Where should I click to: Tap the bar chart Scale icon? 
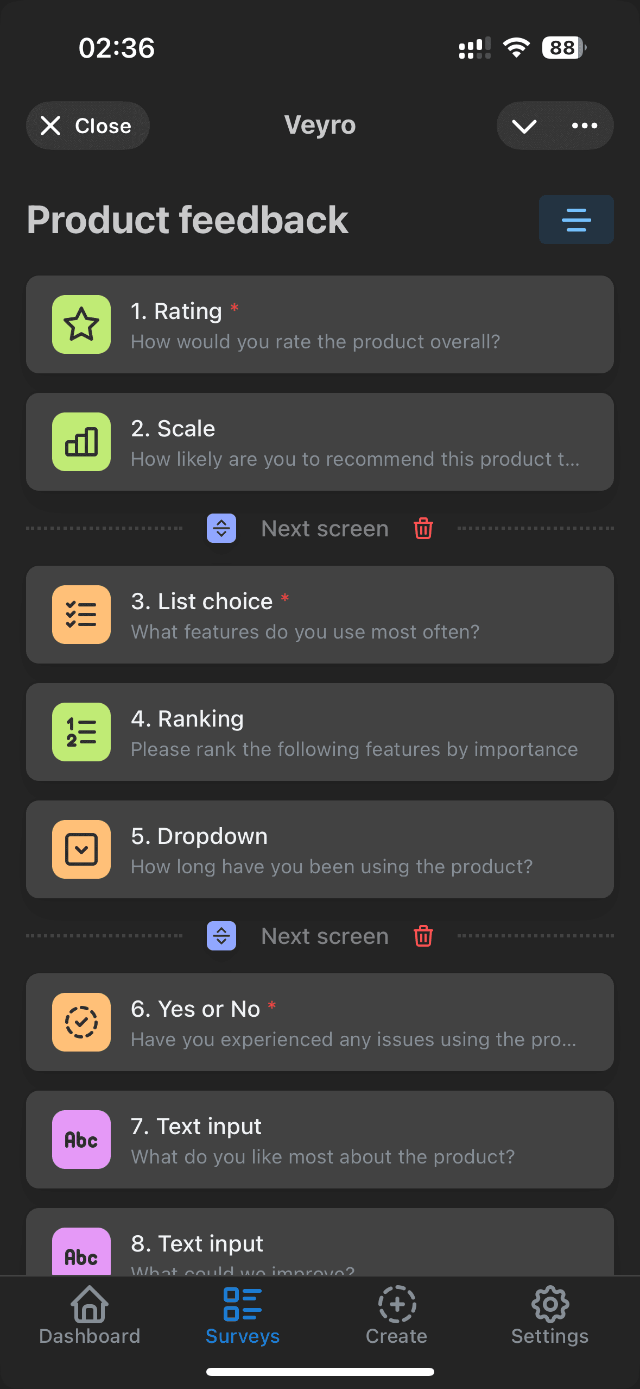pyautogui.click(x=81, y=442)
